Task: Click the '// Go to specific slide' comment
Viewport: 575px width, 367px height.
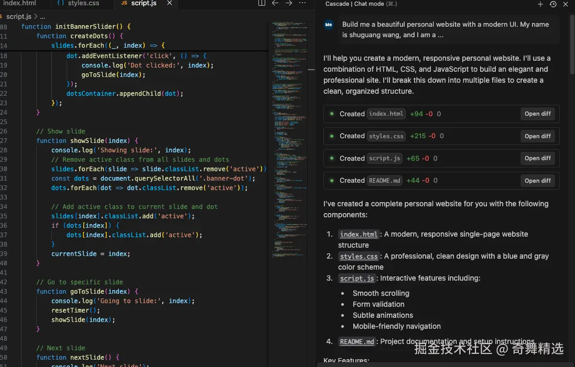Action: pos(80,282)
